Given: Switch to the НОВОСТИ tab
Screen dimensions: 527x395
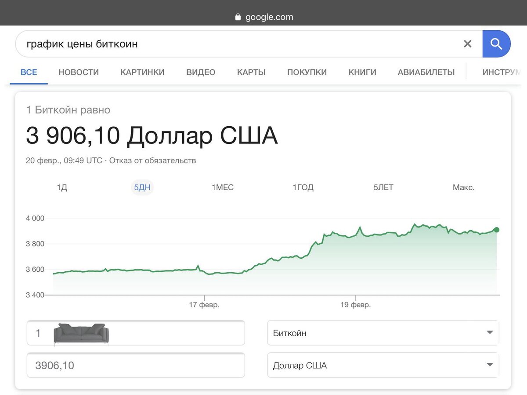Looking at the screenshot, I should [x=78, y=72].
